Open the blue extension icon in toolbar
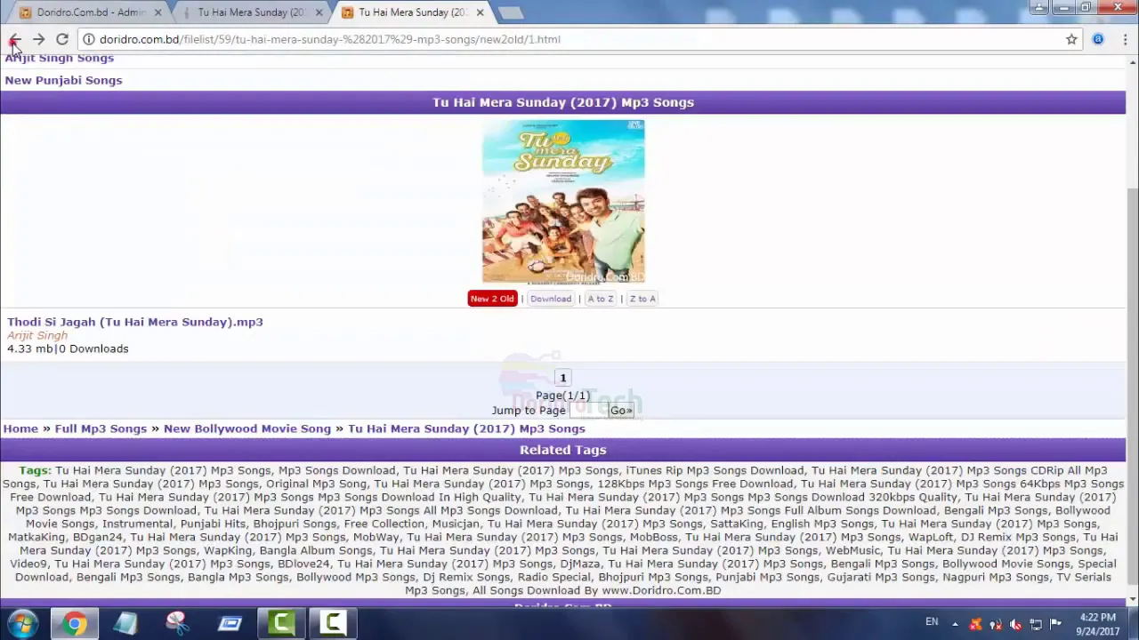The width and height of the screenshot is (1139, 640). pos(1098,39)
